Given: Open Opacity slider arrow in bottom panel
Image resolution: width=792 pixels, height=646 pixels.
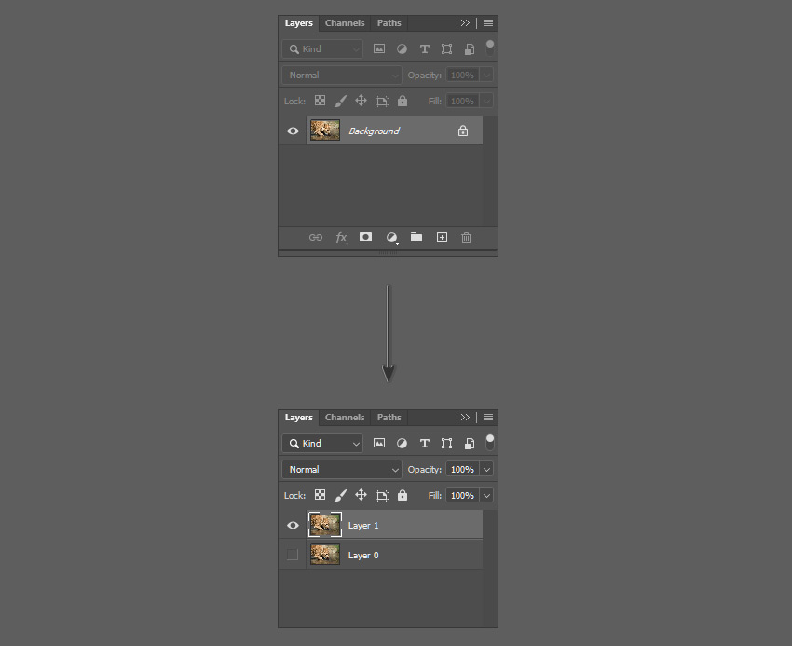Looking at the screenshot, I should pyautogui.click(x=486, y=470).
